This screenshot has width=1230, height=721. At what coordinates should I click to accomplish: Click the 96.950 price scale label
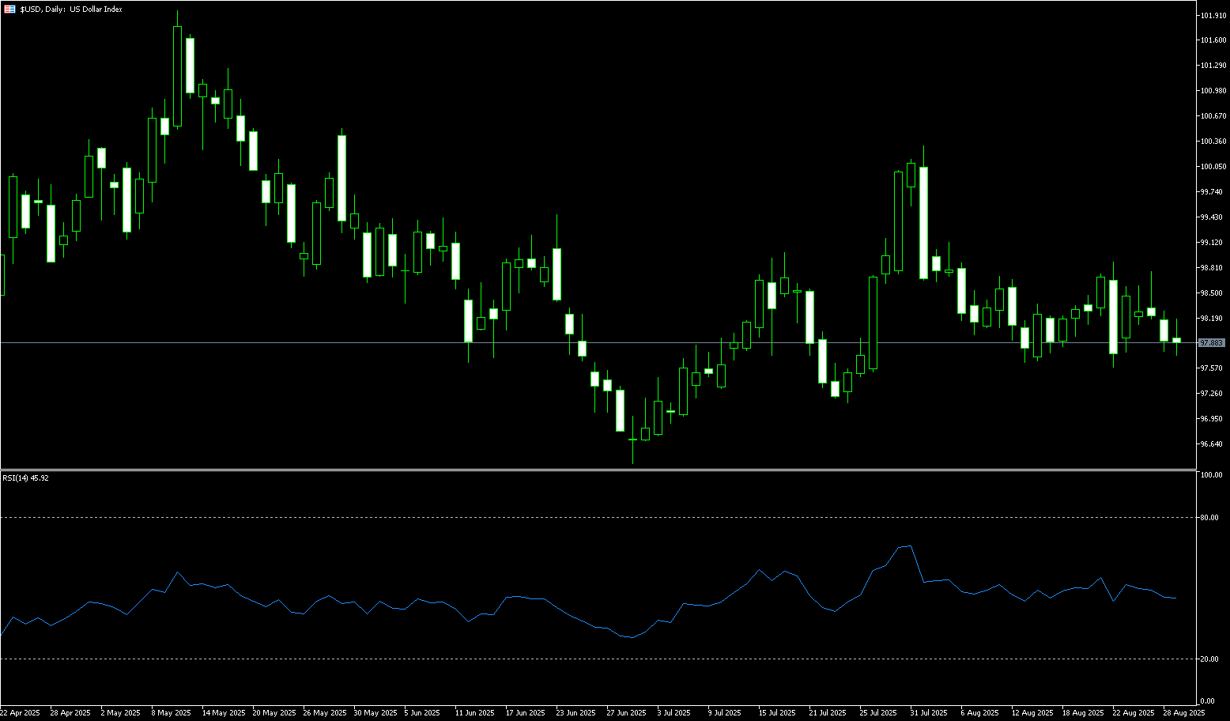point(1213,419)
